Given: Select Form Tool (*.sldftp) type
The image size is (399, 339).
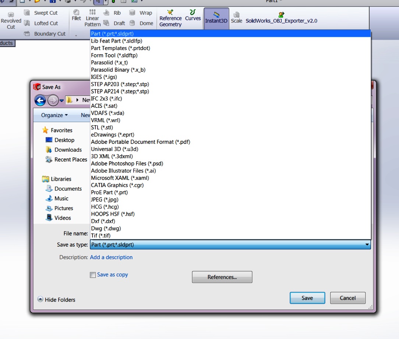Looking at the screenshot, I should pos(230,55).
